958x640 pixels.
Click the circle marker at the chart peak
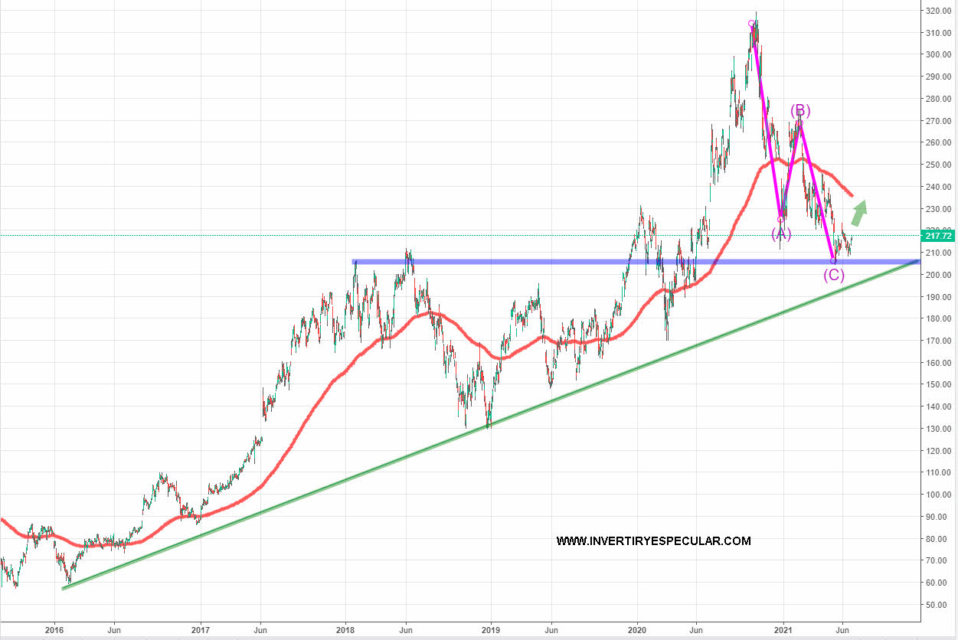coord(751,24)
